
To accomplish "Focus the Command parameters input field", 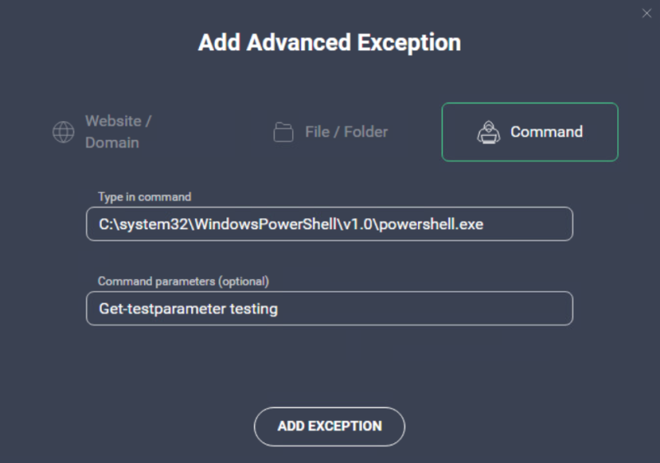I will click(329, 308).
